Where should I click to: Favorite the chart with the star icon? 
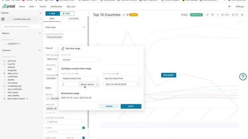click(x=124, y=15)
